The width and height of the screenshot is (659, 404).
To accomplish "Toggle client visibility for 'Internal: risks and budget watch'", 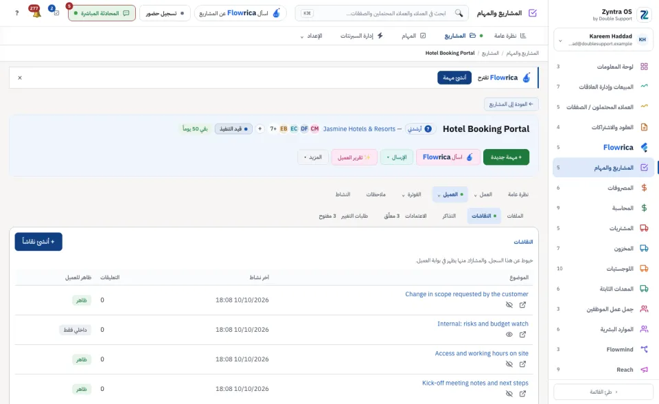I will click(x=509, y=335).
